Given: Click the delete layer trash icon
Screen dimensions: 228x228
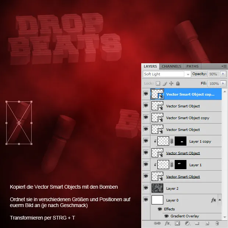Looking at the screenshot, I should pyautogui.click(x=217, y=223).
